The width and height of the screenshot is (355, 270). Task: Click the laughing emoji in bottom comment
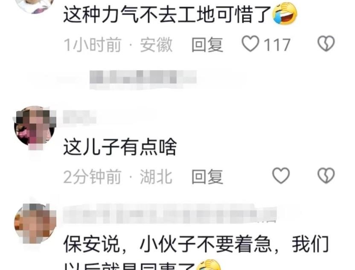(208, 265)
